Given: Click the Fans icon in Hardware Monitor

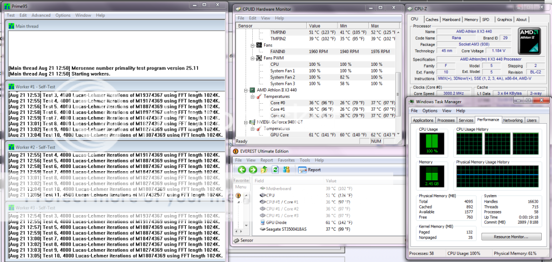Looking at the screenshot, I should (259, 45).
